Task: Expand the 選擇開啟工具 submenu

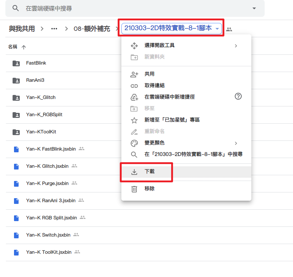Action: point(236,46)
